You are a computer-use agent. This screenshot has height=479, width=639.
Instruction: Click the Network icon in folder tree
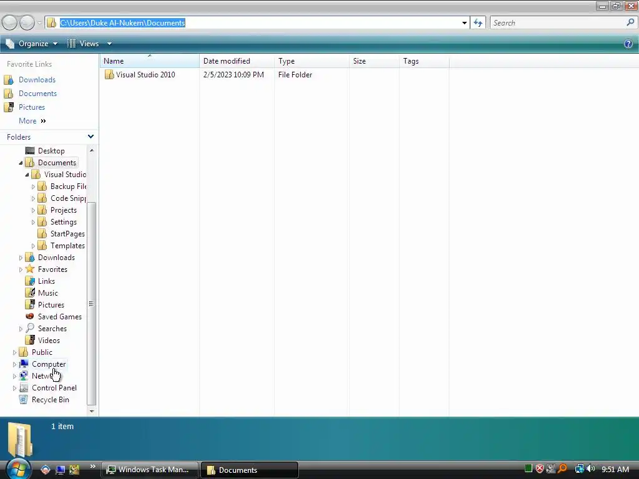pos(24,375)
